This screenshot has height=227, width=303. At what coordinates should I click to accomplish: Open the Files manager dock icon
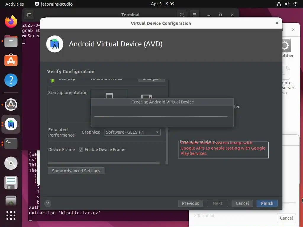click(11, 41)
